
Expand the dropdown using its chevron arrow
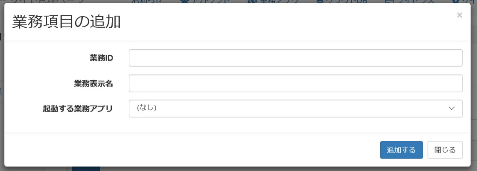click(452, 108)
